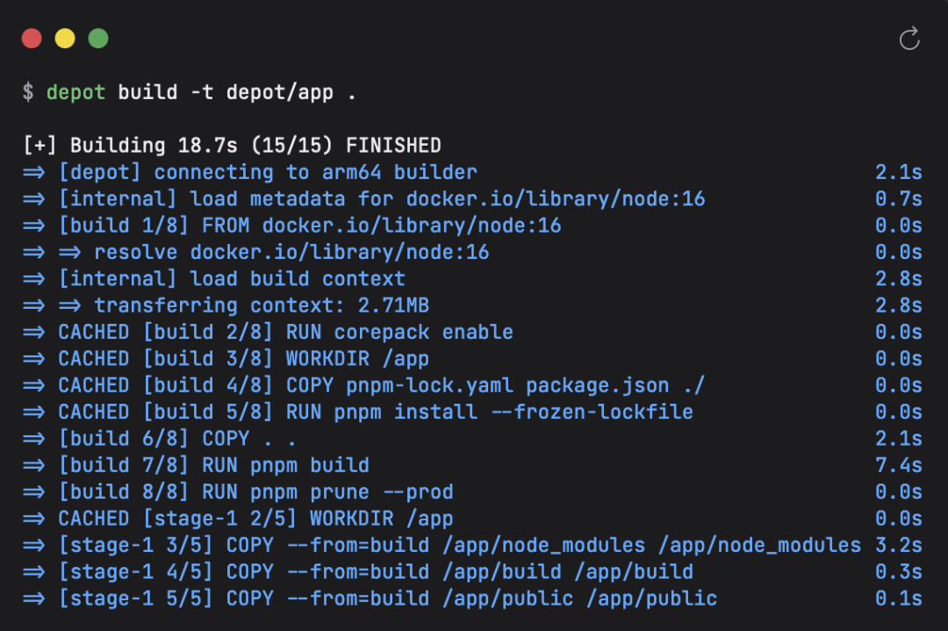Click the replay arrow icon in the top right

click(909, 39)
